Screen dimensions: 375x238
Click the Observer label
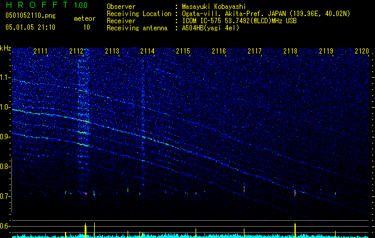pos(121,7)
